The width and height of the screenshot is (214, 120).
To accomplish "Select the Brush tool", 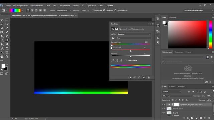I will coord(7,32).
